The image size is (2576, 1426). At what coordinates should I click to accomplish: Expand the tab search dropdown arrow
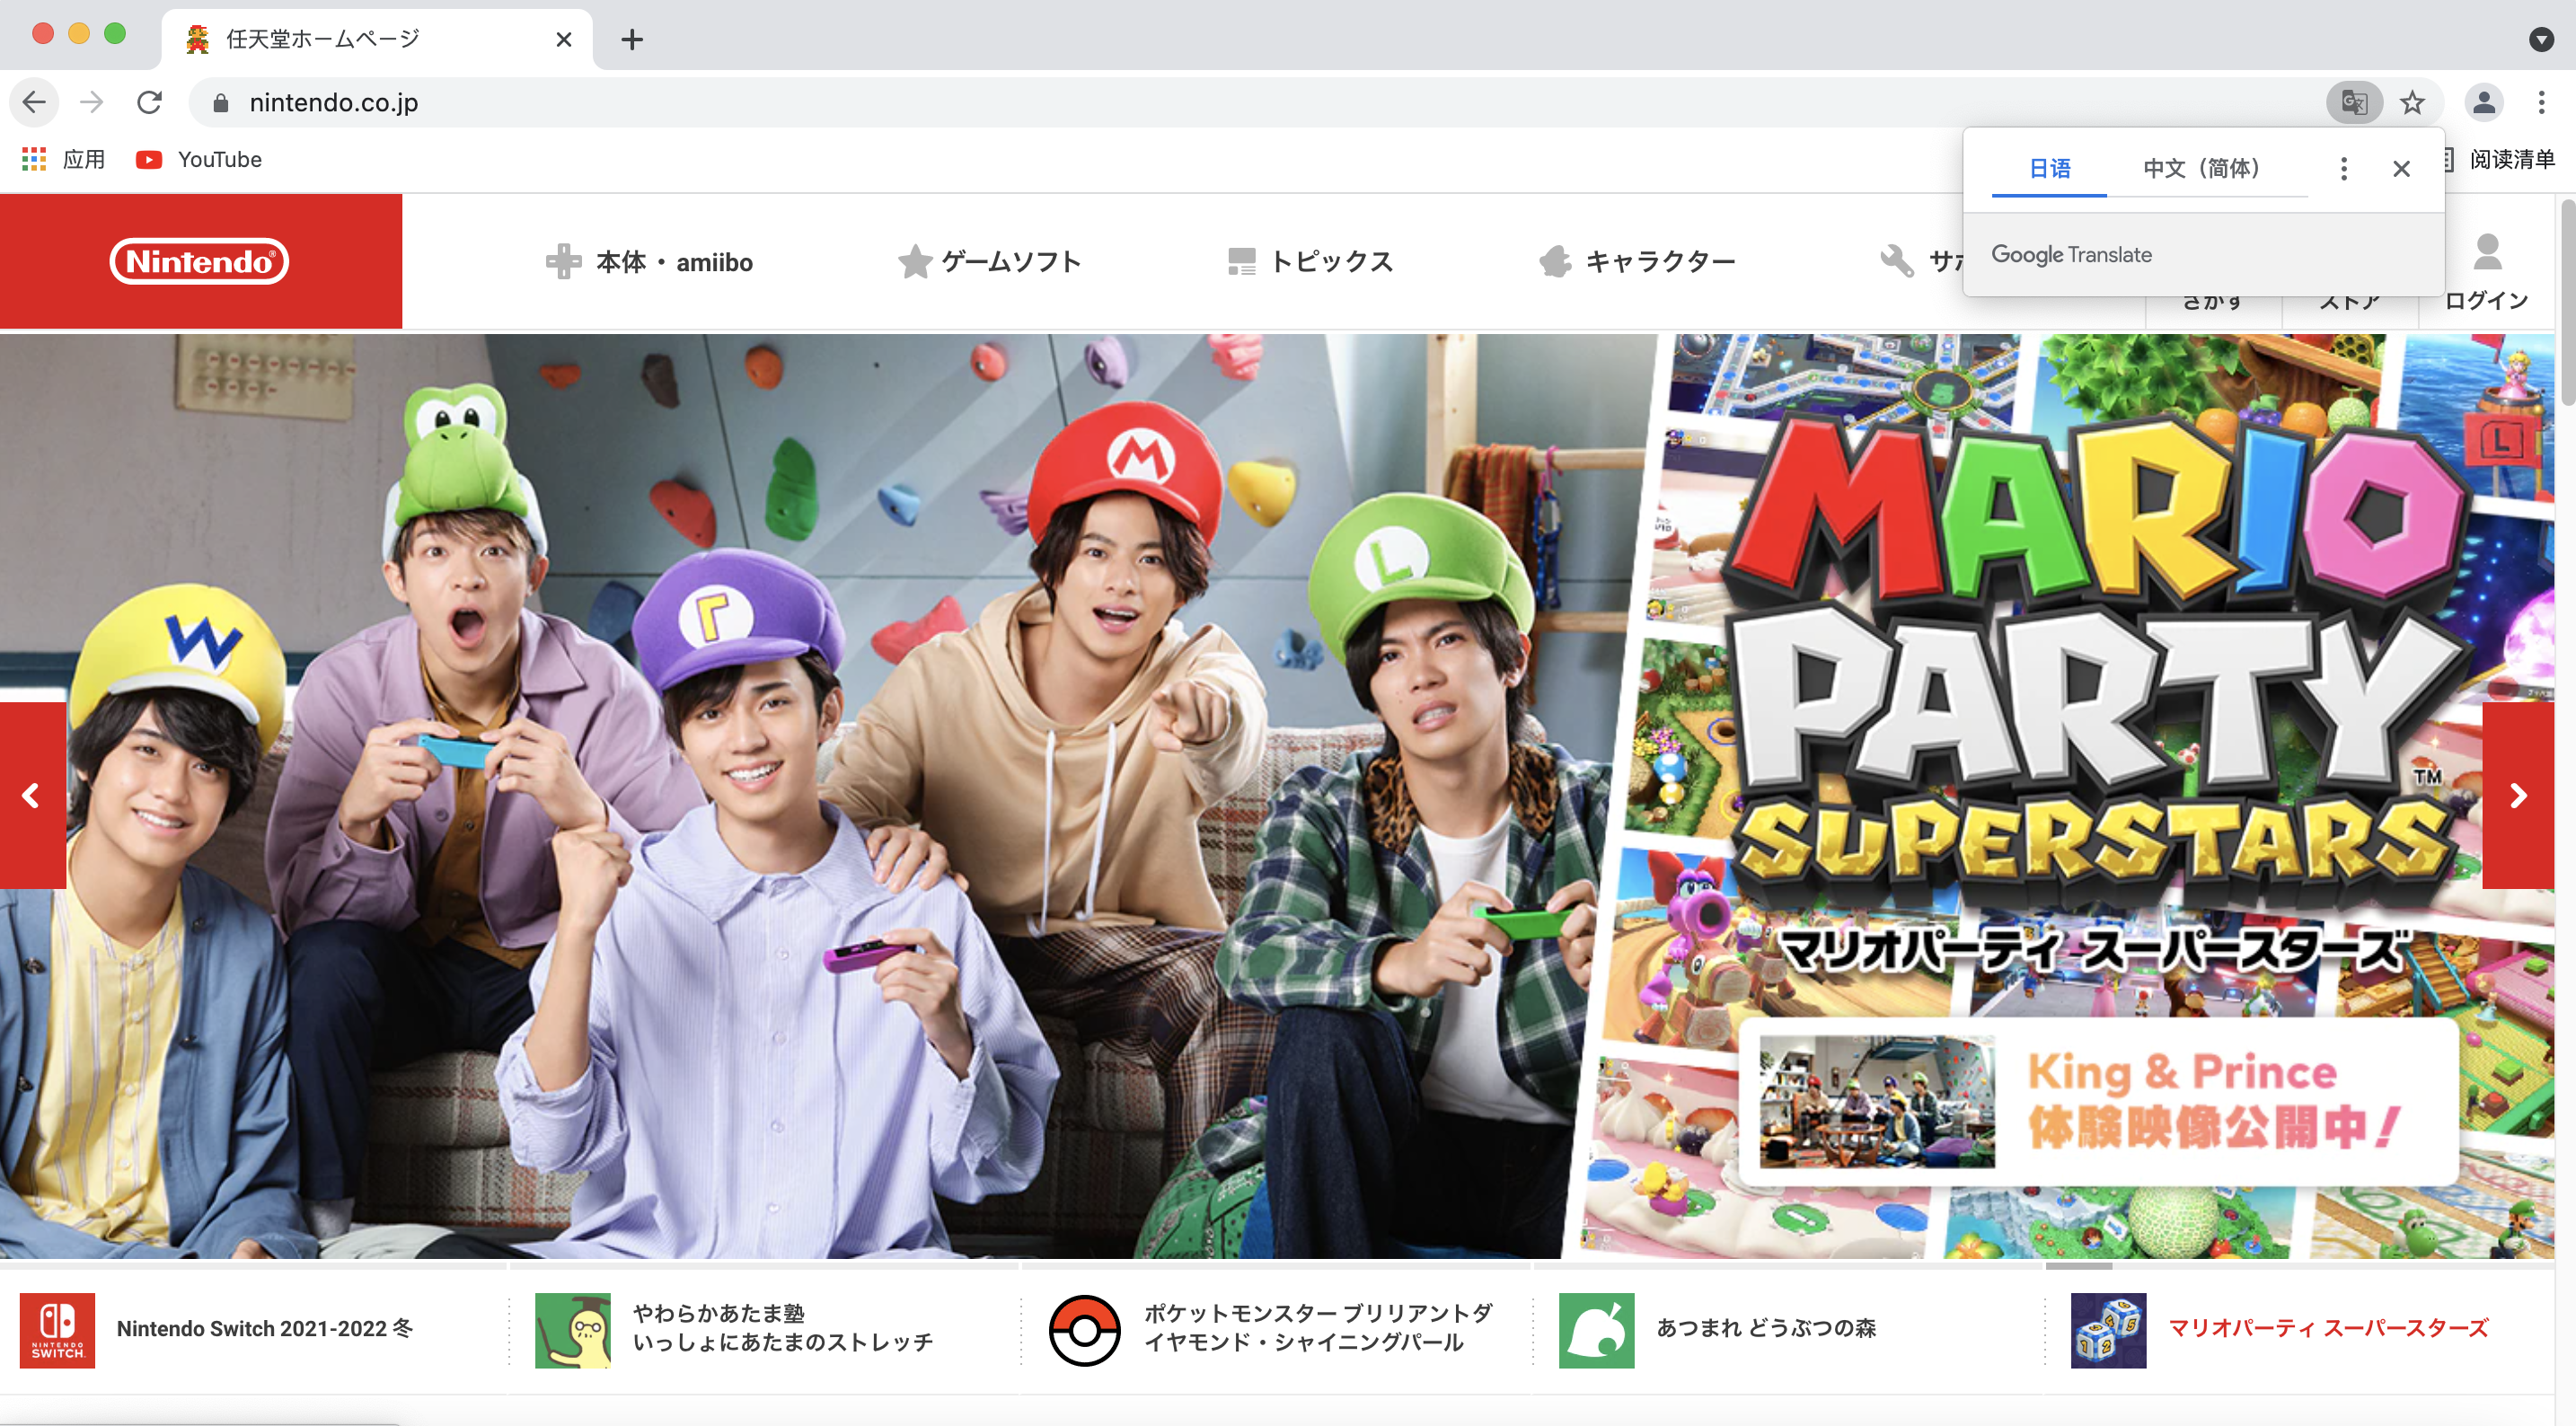point(2541,39)
